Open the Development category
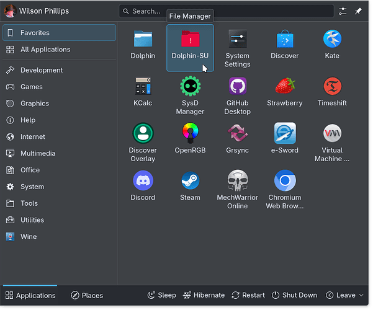 59,70
